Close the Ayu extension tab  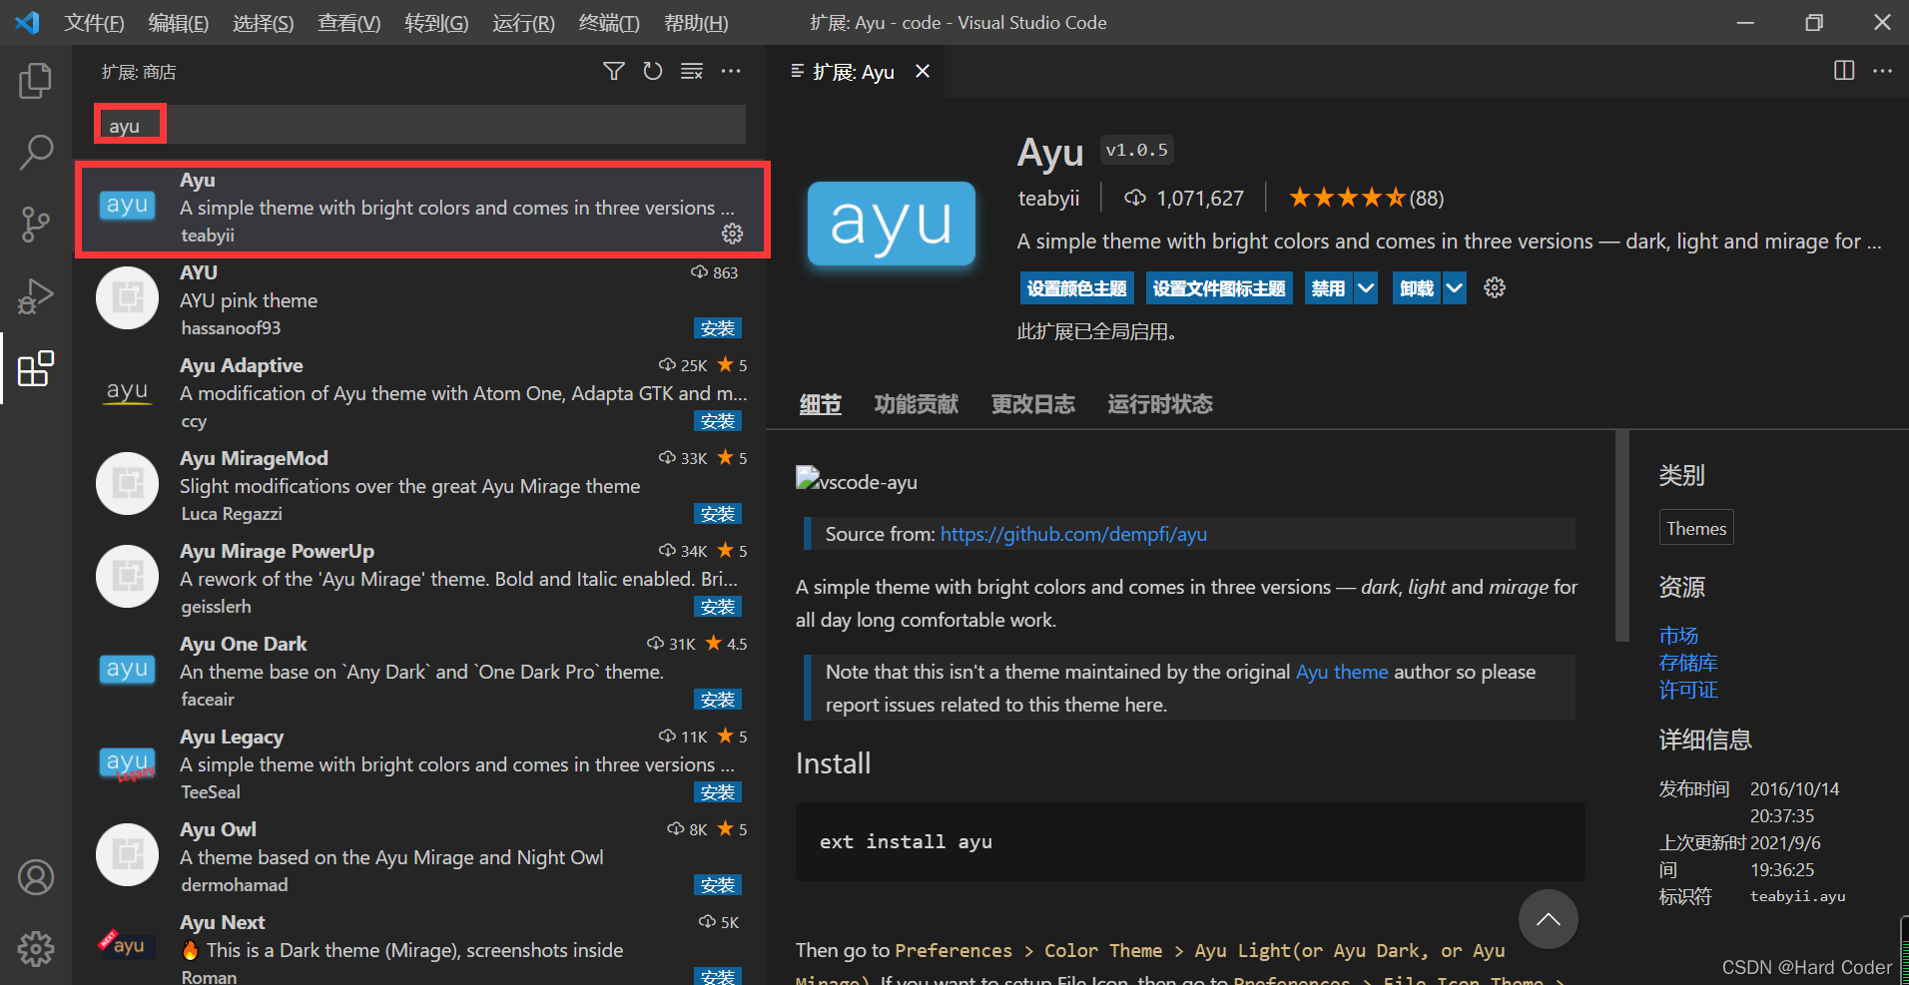pos(923,71)
